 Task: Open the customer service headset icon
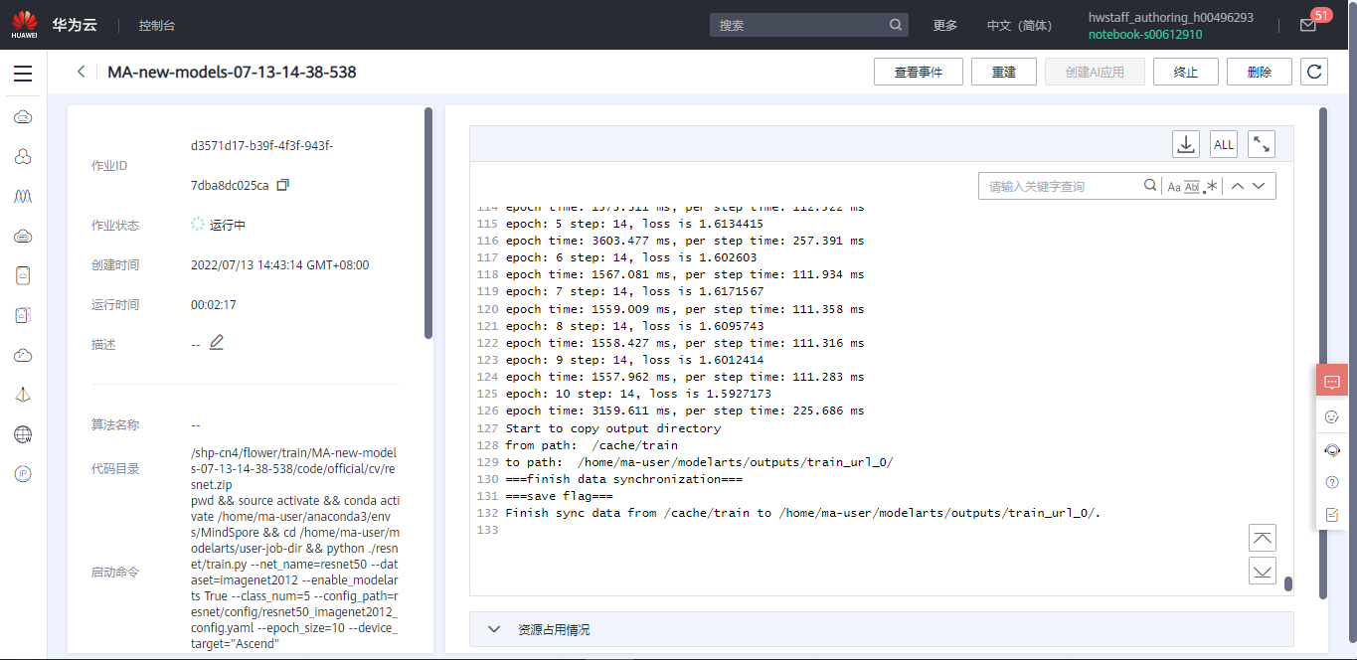point(1332,450)
